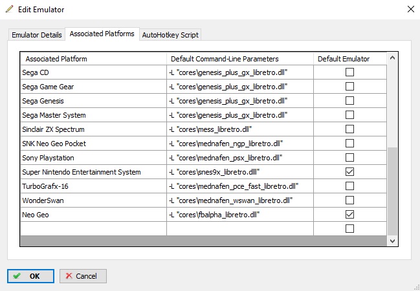
Task: Open the AutoHotkey Script tab
Action: click(170, 35)
